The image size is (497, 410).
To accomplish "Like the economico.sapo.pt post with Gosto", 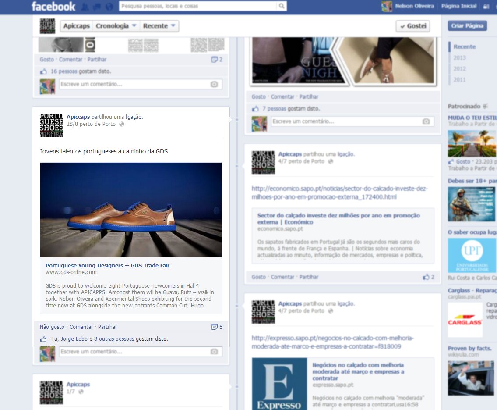I will [x=259, y=277].
